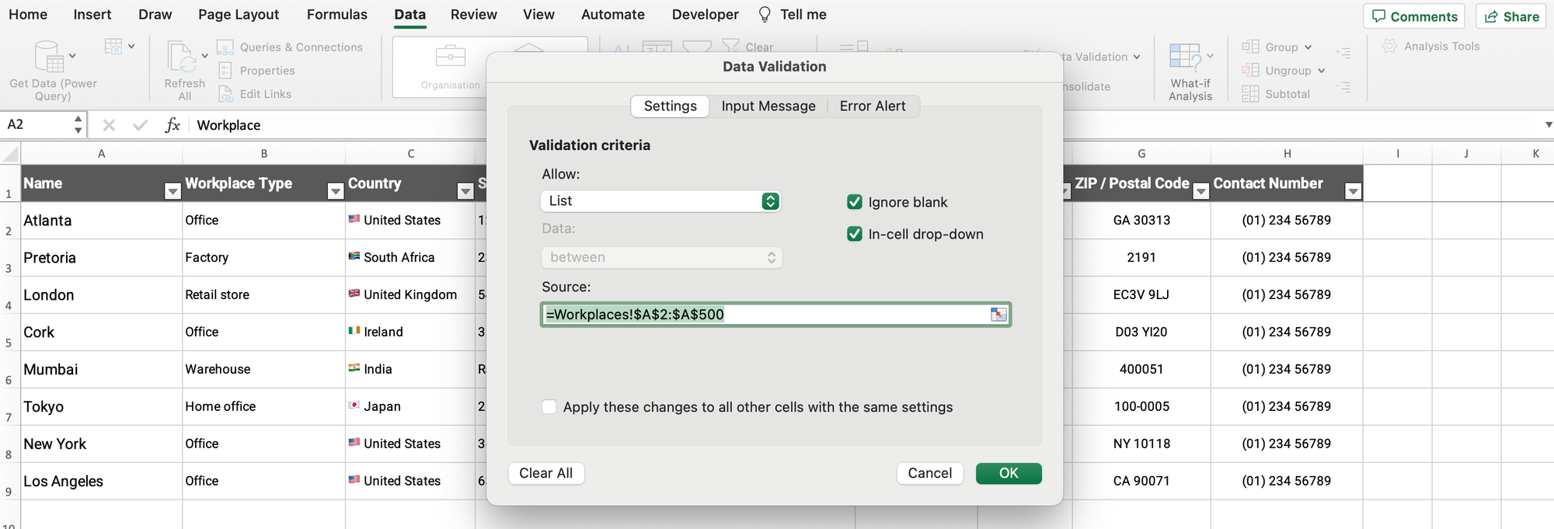Click the range selector icon in Source field
1554x529 pixels.
point(998,315)
